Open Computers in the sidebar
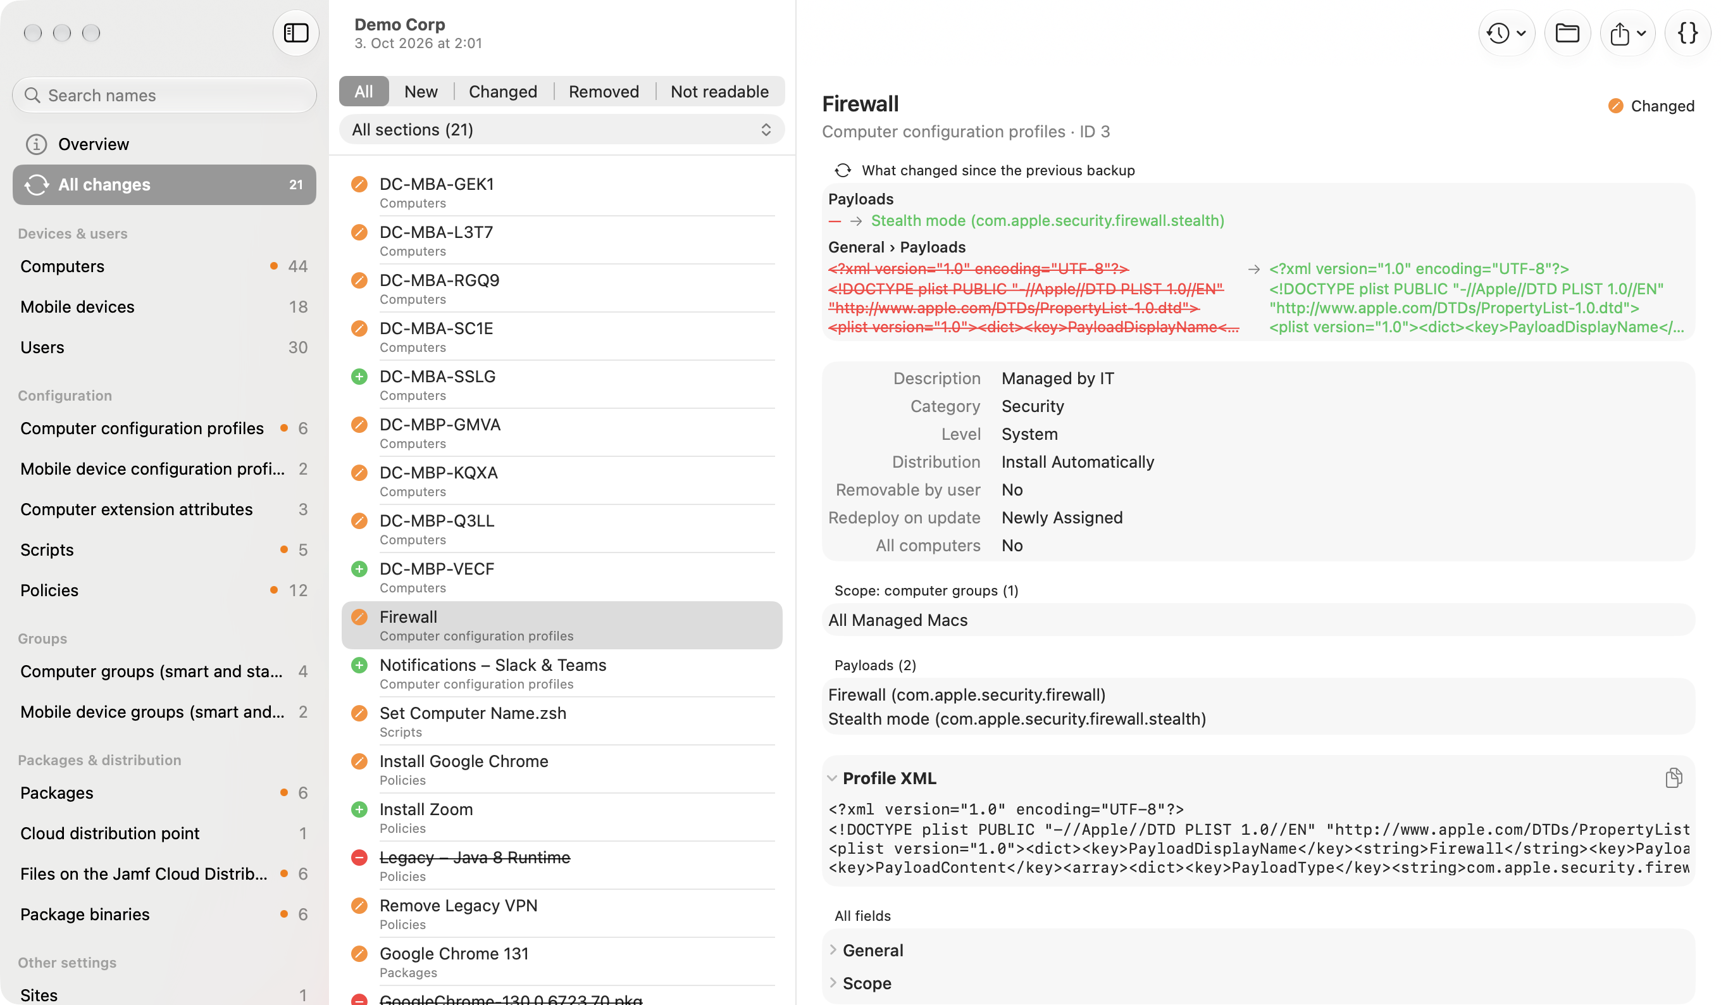The width and height of the screenshot is (1721, 1005). click(x=165, y=266)
